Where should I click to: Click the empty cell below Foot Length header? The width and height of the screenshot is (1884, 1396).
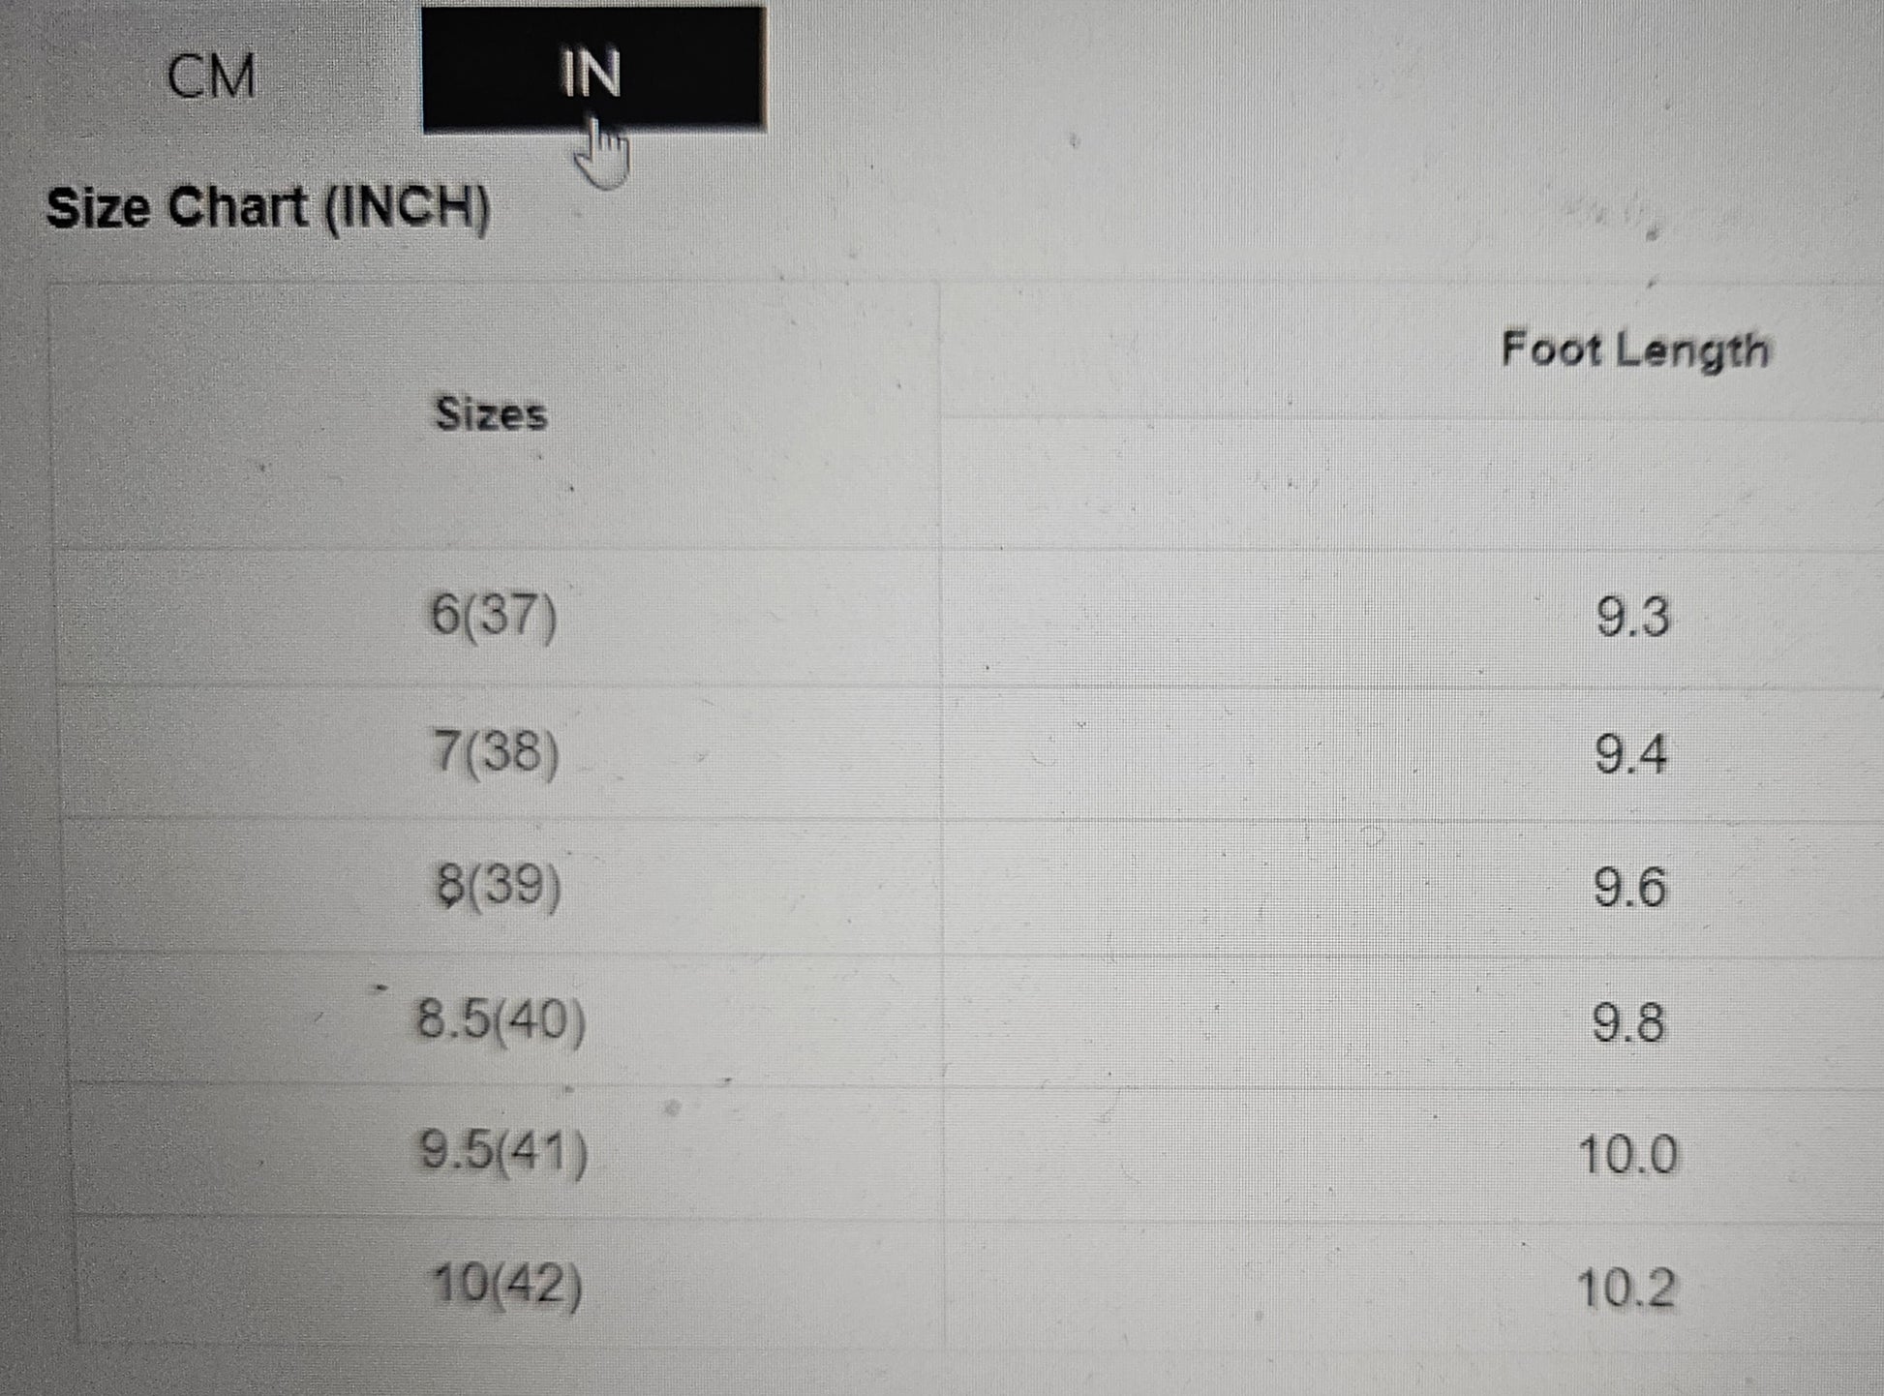pos(1412,483)
